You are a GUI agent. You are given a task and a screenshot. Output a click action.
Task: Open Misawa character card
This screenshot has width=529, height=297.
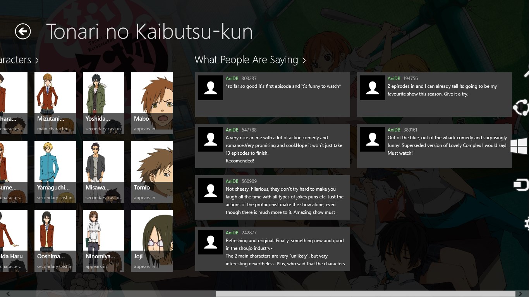point(103,172)
